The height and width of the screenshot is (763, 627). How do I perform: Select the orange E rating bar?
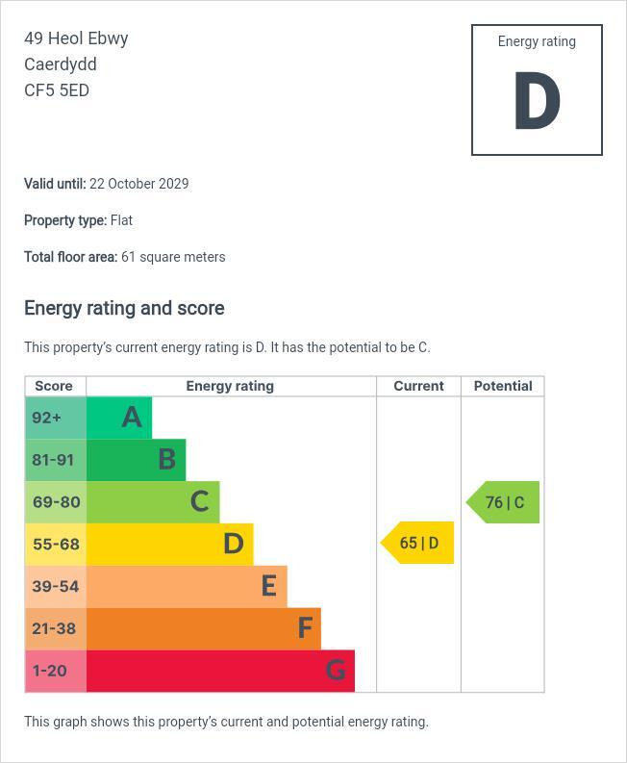[187, 586]
